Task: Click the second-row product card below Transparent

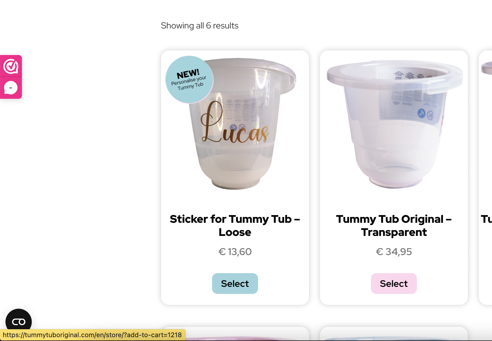Action: coord(394,334)
